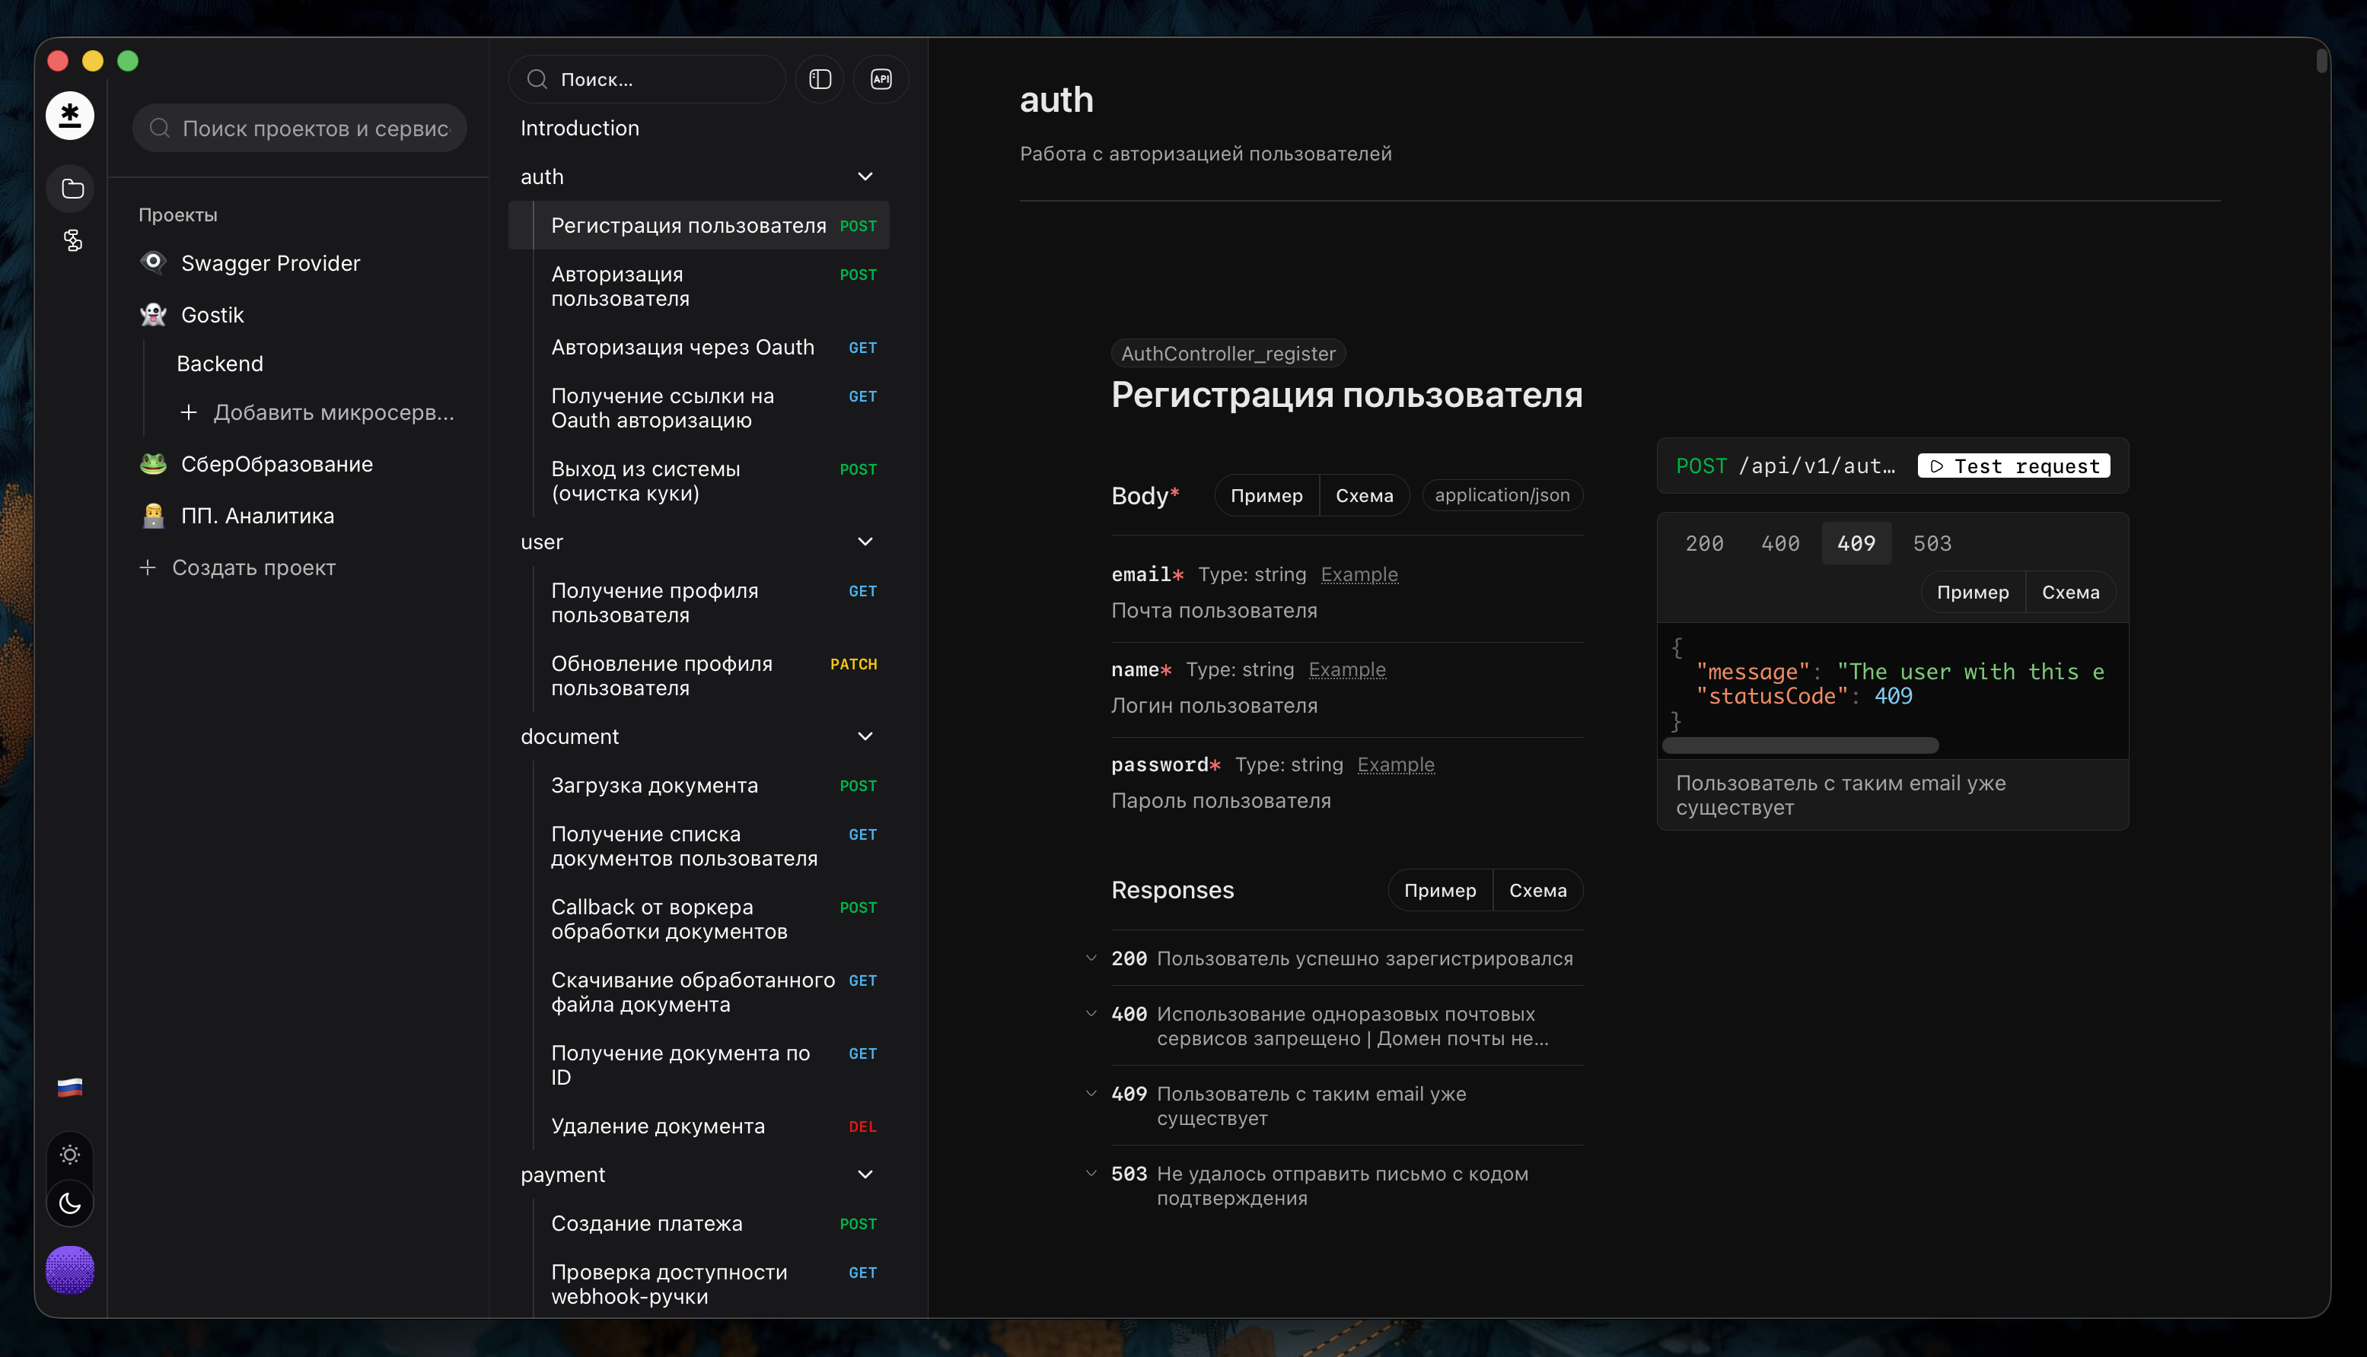
Task: Open the projects folder icon in sidebar
Action: coord(72,189)
